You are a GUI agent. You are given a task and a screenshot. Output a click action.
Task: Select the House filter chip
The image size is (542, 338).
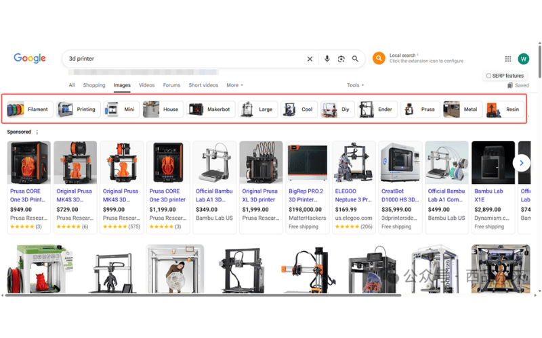163,110
